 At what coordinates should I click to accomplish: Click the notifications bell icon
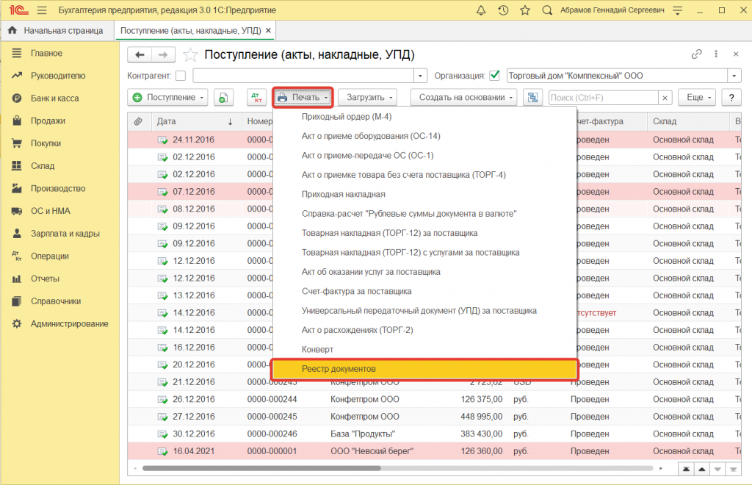(x=480, y=11)
